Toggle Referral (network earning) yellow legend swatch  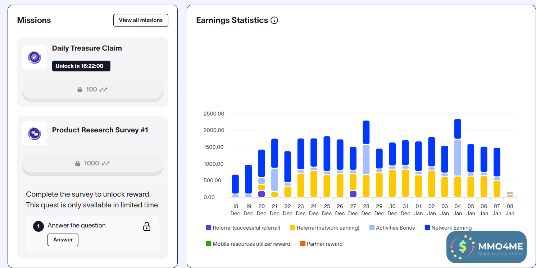click(293, 228)
